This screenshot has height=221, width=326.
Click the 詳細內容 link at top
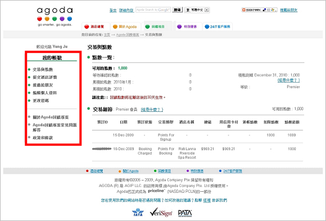[x=126, y=10]
